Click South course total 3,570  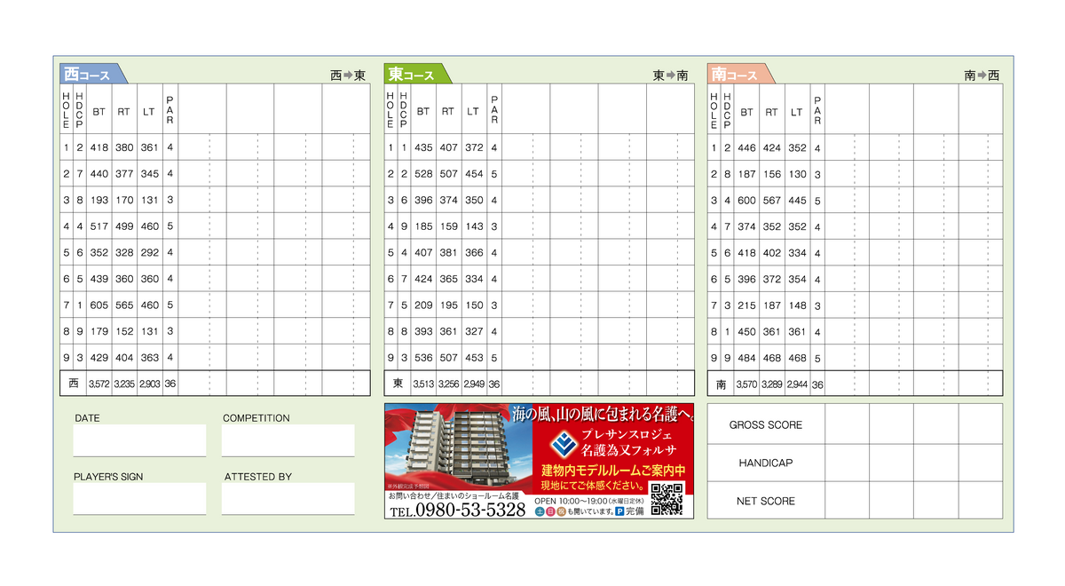[746, 385]
